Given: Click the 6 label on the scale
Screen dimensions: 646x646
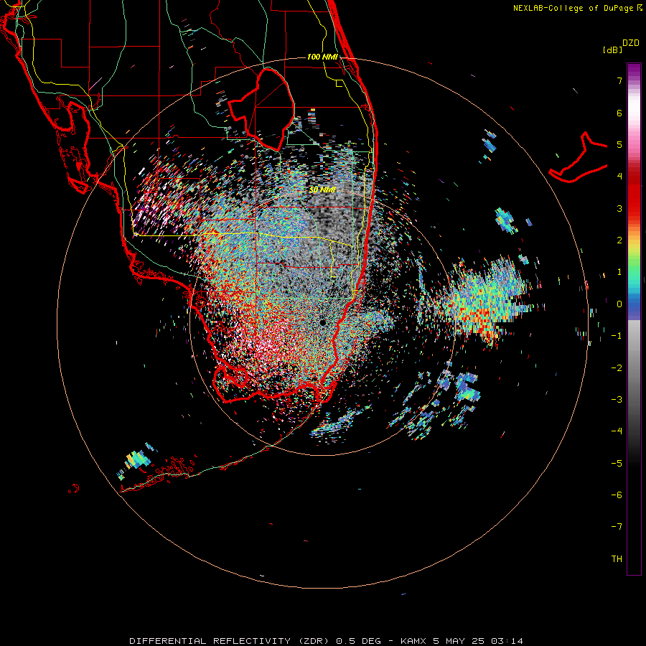Looking at the screenshot, I should [x=619, y=113].
